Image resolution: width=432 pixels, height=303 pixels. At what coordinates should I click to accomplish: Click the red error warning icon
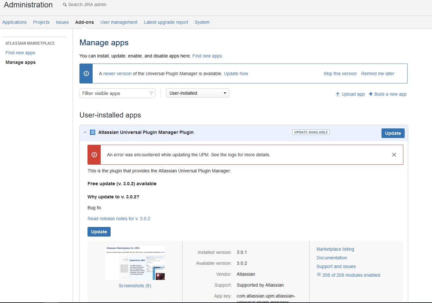pyautogui.click(x=94, y=155)
